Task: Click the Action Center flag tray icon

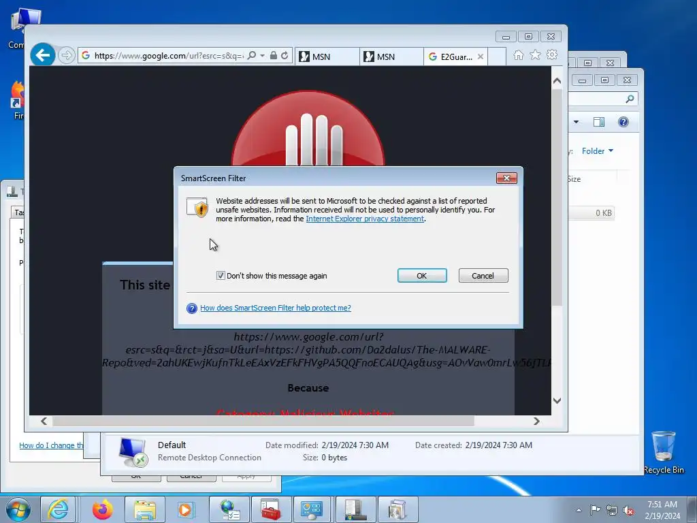Action: point(595,510)
